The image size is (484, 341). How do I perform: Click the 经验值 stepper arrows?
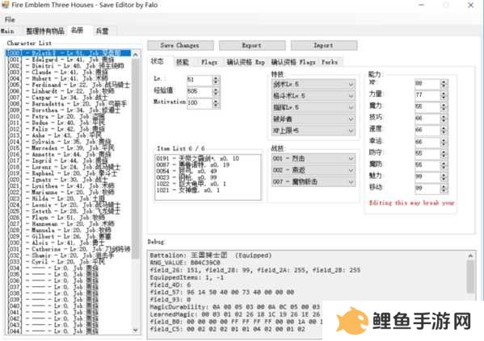click(216, 91)
